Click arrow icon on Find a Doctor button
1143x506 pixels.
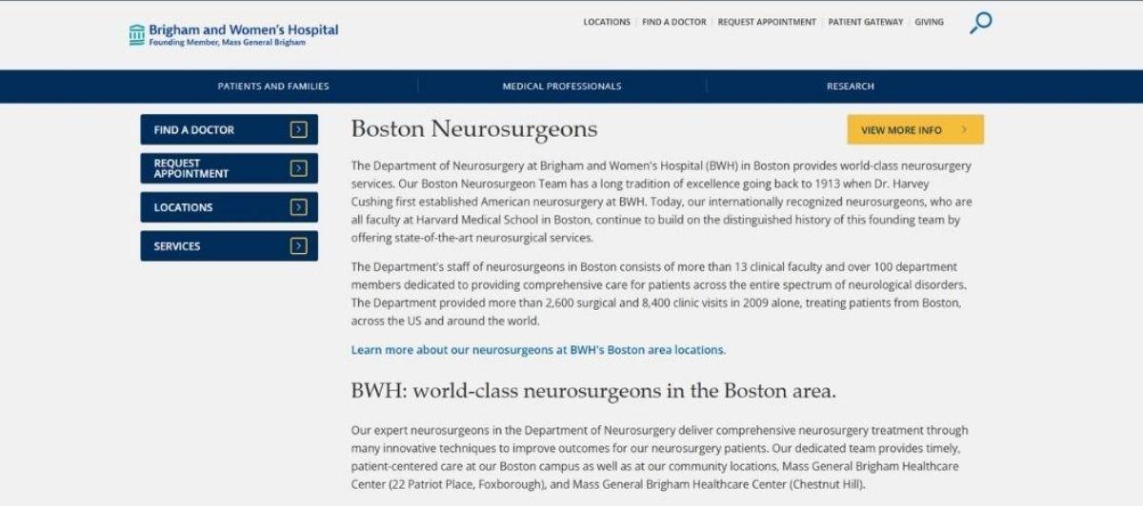coord(299,129)
